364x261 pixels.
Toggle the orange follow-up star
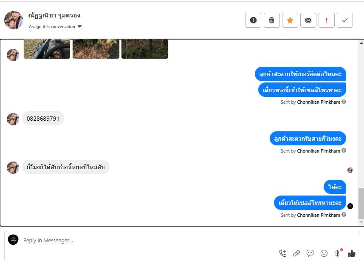(x=290, y=20)
